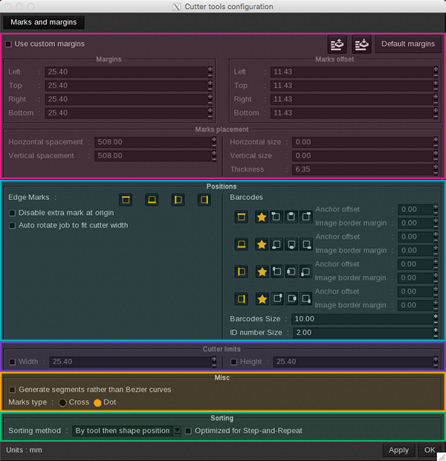Click the Margins Right input field
The height and width of the screenshot is (461, 446).
tap(126, 99)
